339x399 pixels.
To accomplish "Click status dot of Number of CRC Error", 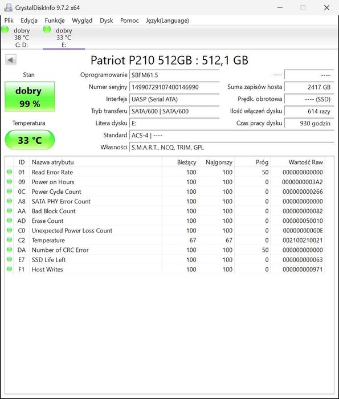I will pos(10,250).
